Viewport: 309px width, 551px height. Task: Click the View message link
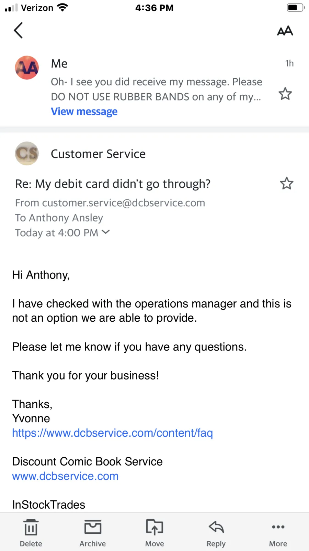84,112
